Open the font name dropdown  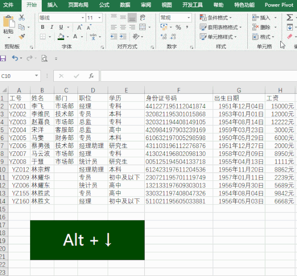[x=83, y=18]
